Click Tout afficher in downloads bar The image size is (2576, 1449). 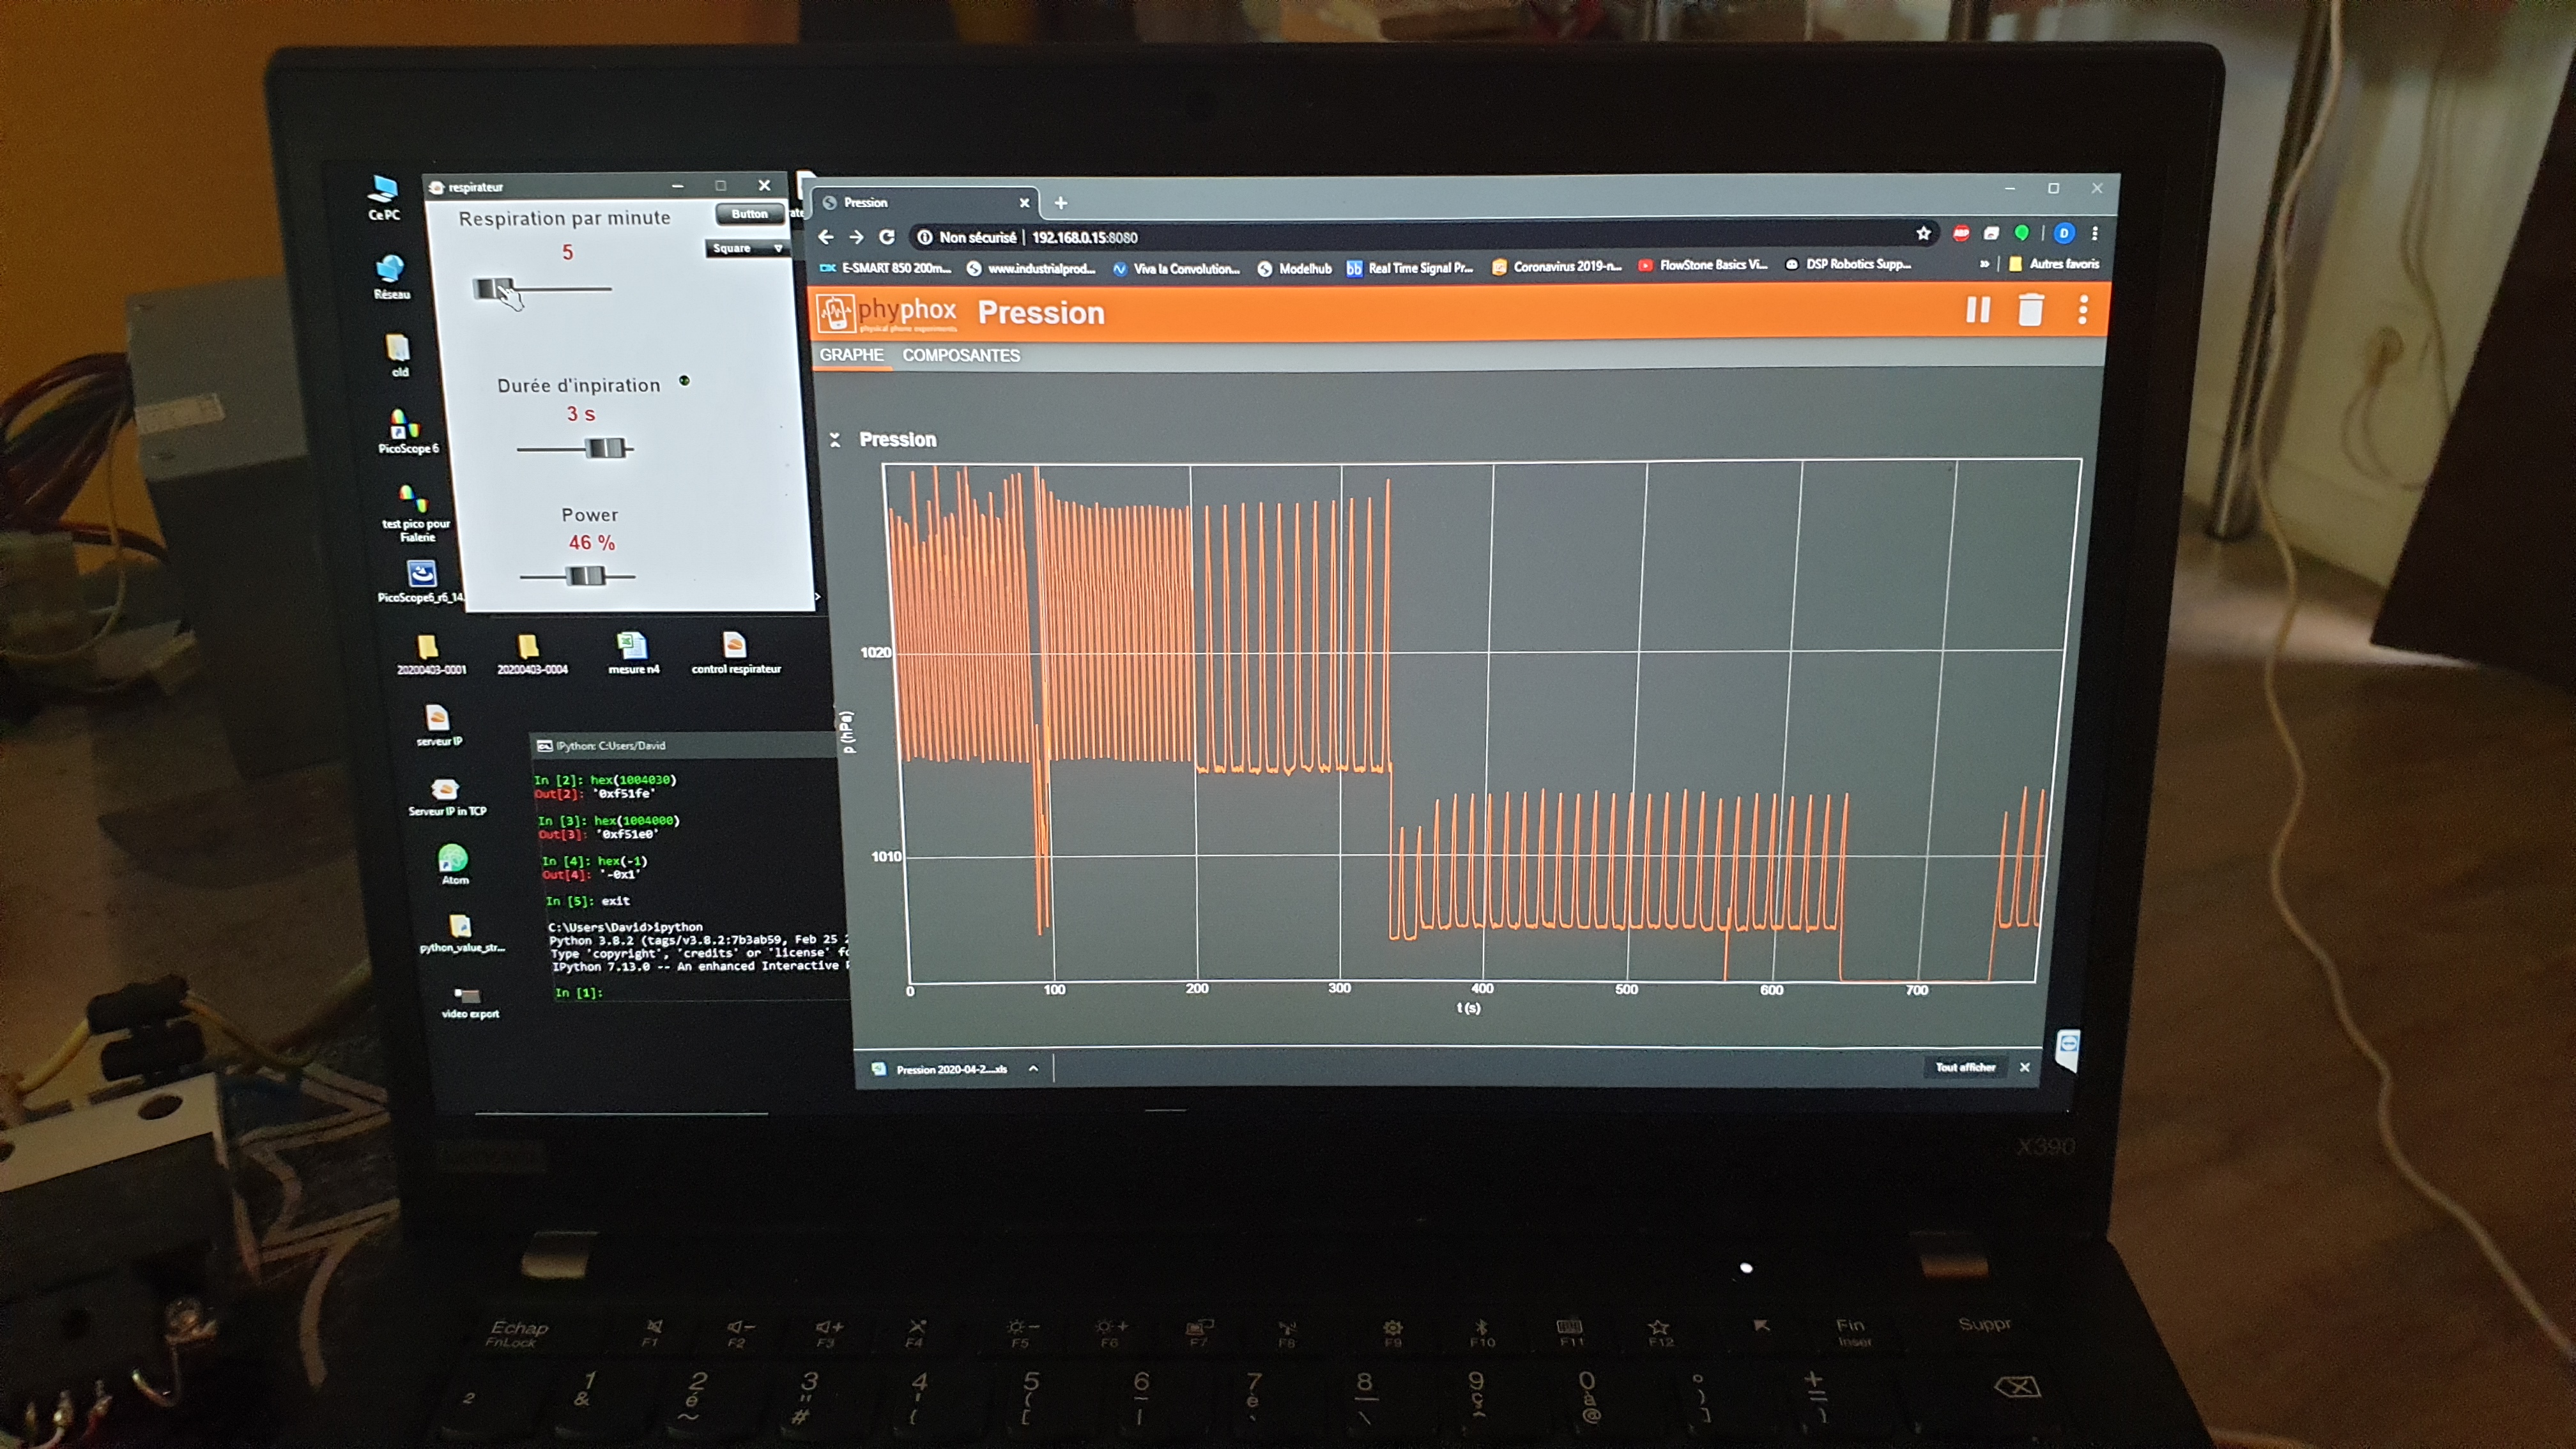click(1965, 1067)
